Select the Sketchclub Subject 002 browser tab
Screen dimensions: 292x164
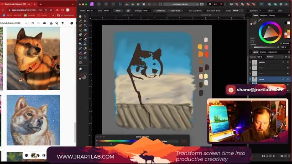[18, 4]
